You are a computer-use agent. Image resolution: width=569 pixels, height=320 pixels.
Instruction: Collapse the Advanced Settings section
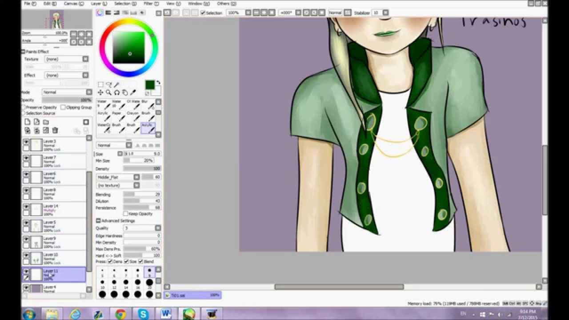point(98,220)
